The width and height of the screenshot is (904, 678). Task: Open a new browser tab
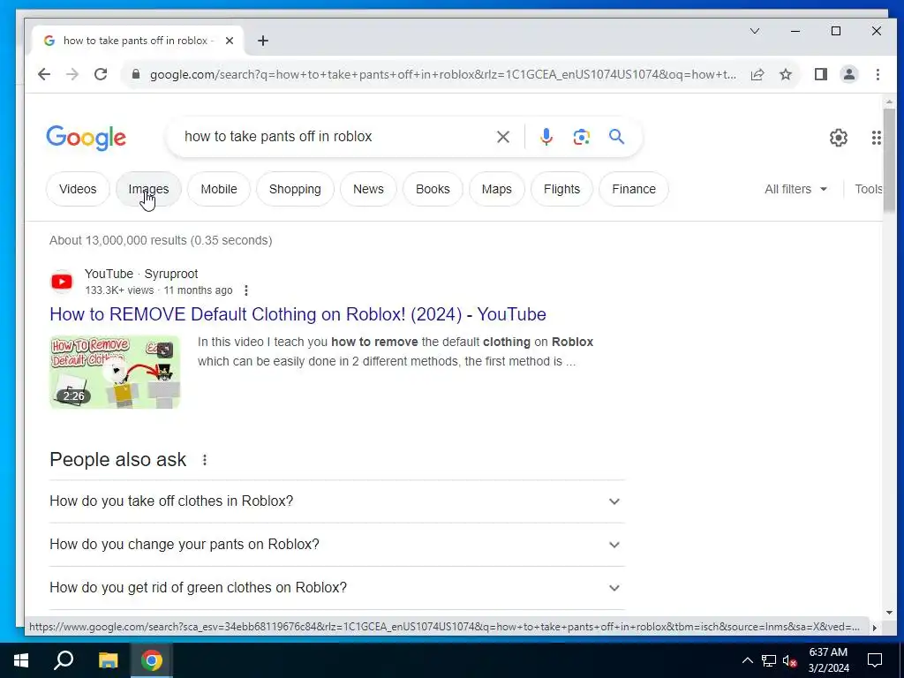coord(263,41)
